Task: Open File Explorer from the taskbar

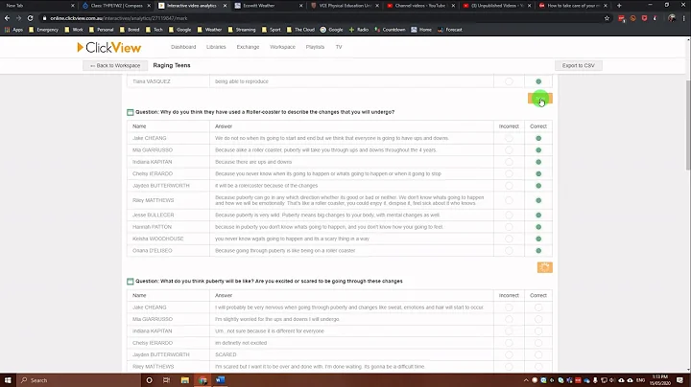Action: pos(185,380)
